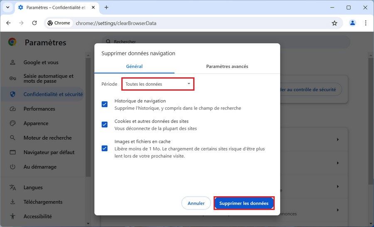Click the Apparence palette icon
The width and height of the screenshot is (374, 227).
[x=12, y=123]
